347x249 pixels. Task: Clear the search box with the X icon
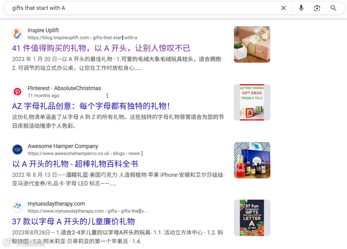tap(283, 8)
